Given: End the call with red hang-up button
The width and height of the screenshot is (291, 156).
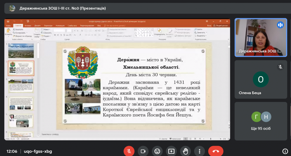Looking at the screenshot, I should [x=216, y=151].
